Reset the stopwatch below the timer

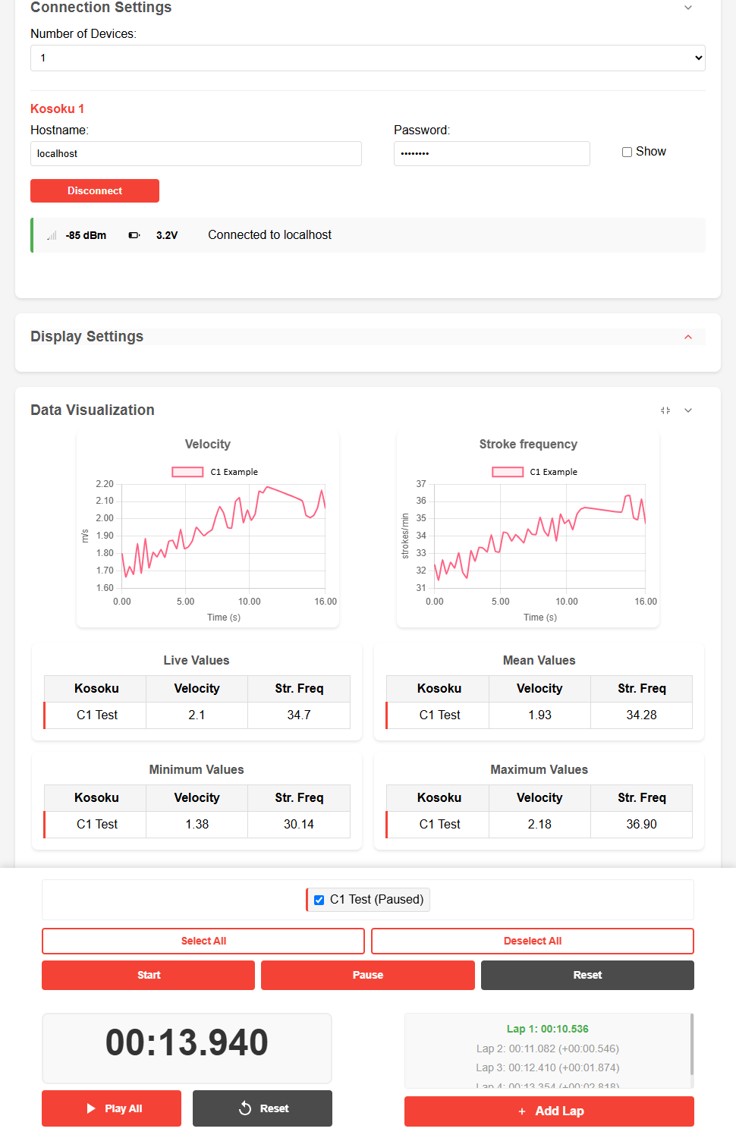[x=263, y=1108]
